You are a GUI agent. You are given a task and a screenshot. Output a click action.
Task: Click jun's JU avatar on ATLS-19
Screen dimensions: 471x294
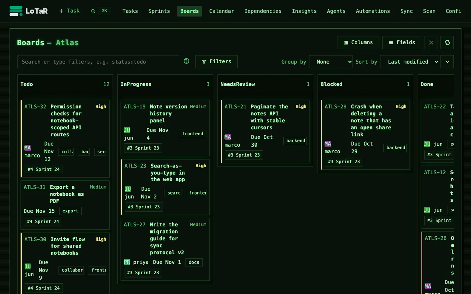pyautogui.click(x=127, y=130)
